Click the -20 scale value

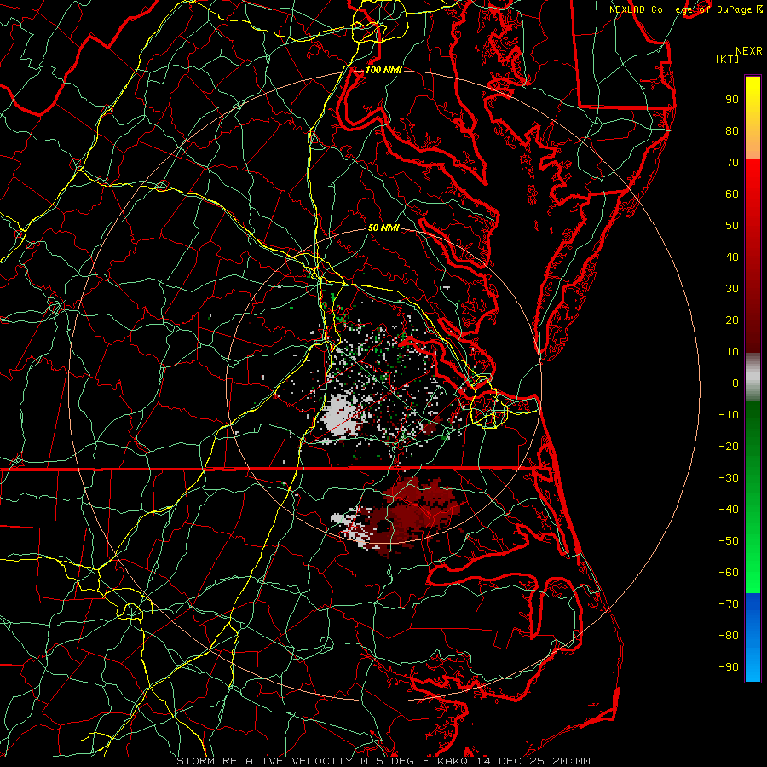[729, 447]
